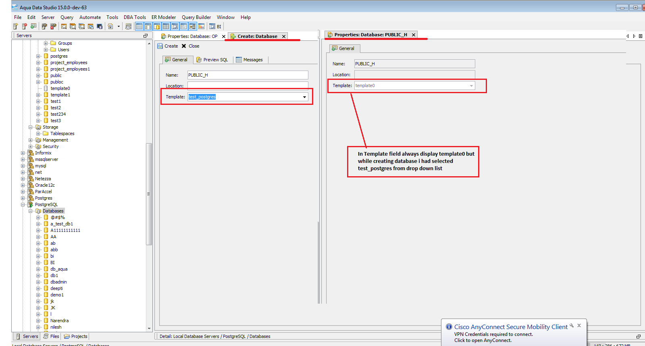Image resolution: width=645 pixels, height=346 pixels.
Task: Click the Servers panel vertical scrollbar
Action: click(x=149, y=194)
